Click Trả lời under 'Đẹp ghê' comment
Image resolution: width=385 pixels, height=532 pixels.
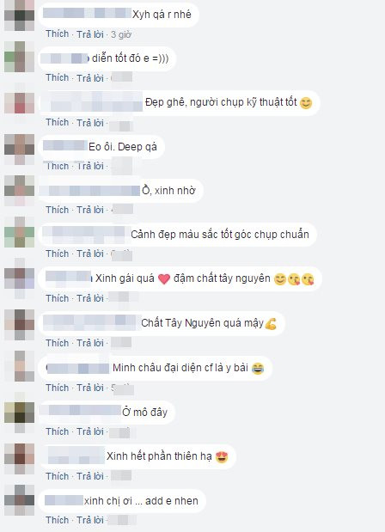coord(90,123)
